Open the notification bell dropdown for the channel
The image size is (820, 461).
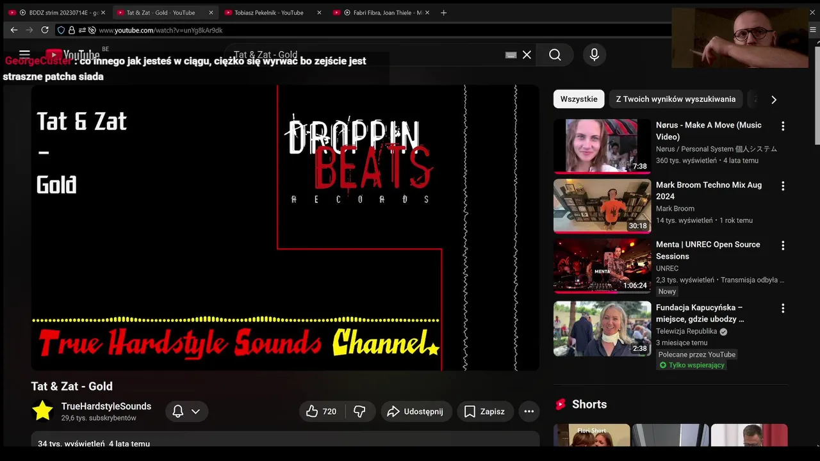(x=186, y=412)
